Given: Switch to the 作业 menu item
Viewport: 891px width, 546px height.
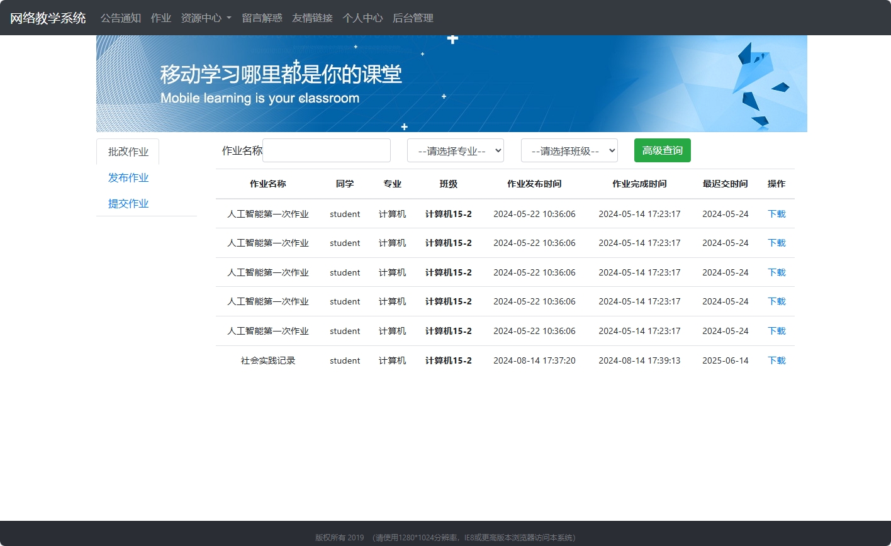Looking at the screenshot, I should tap(161, 18).
